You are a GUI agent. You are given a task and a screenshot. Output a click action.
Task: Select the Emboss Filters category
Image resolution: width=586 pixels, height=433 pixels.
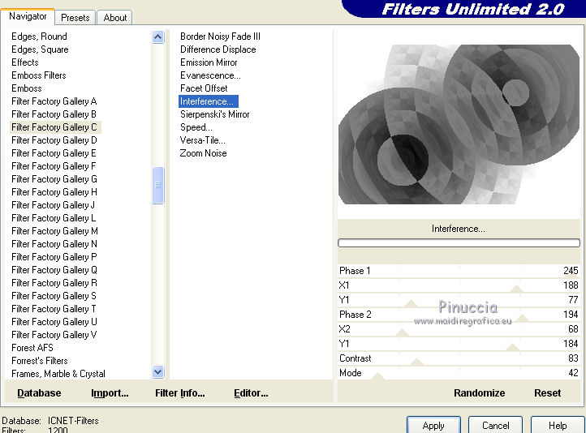39,75
